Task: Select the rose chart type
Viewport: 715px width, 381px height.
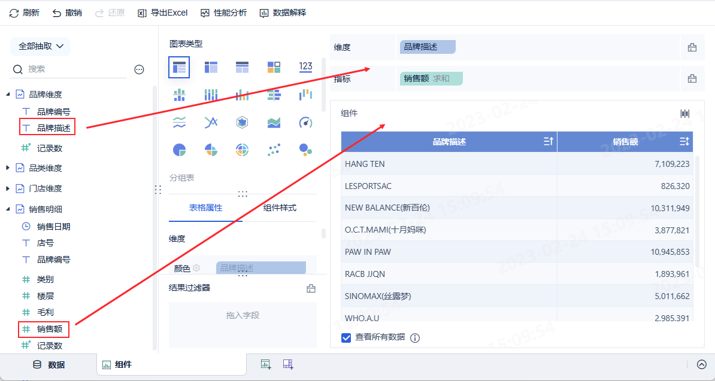Action: [211, 150]
